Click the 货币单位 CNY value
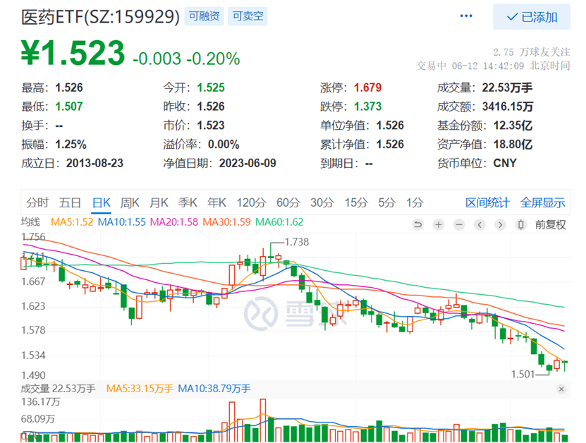 pyautogui.click(x=505, y=163)
